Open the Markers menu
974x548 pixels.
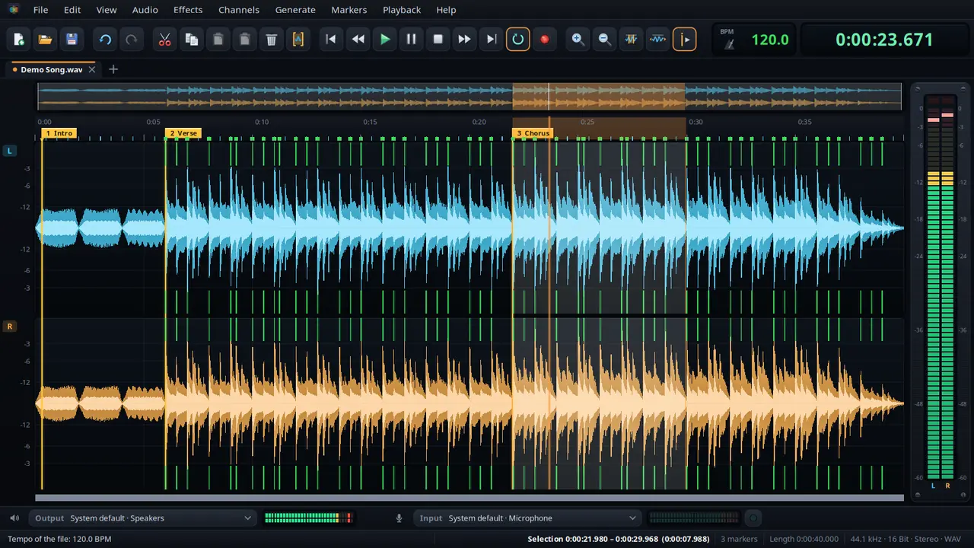coord(349,10)
